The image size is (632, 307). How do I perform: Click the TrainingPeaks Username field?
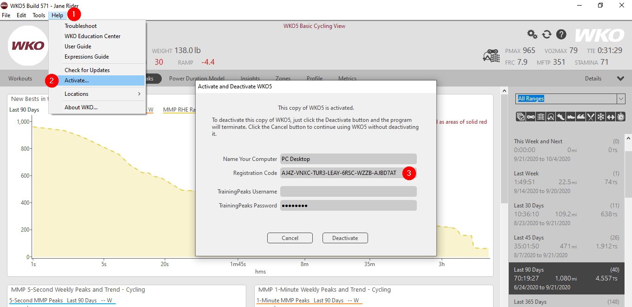point(348,192)
